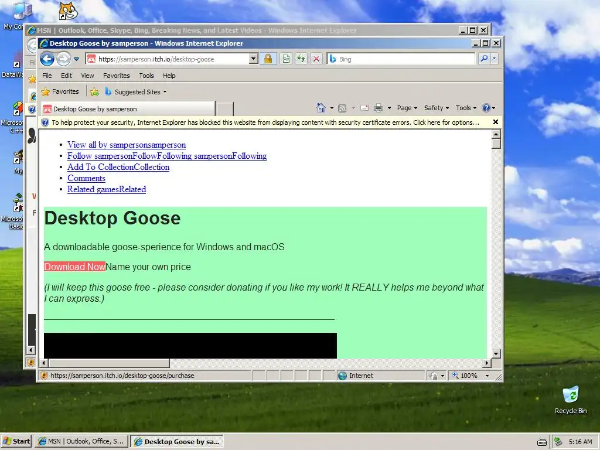Select the Desktop Goose by samperson tab
This screenshot has height=450, width=600.
click(x=128, y=109)
